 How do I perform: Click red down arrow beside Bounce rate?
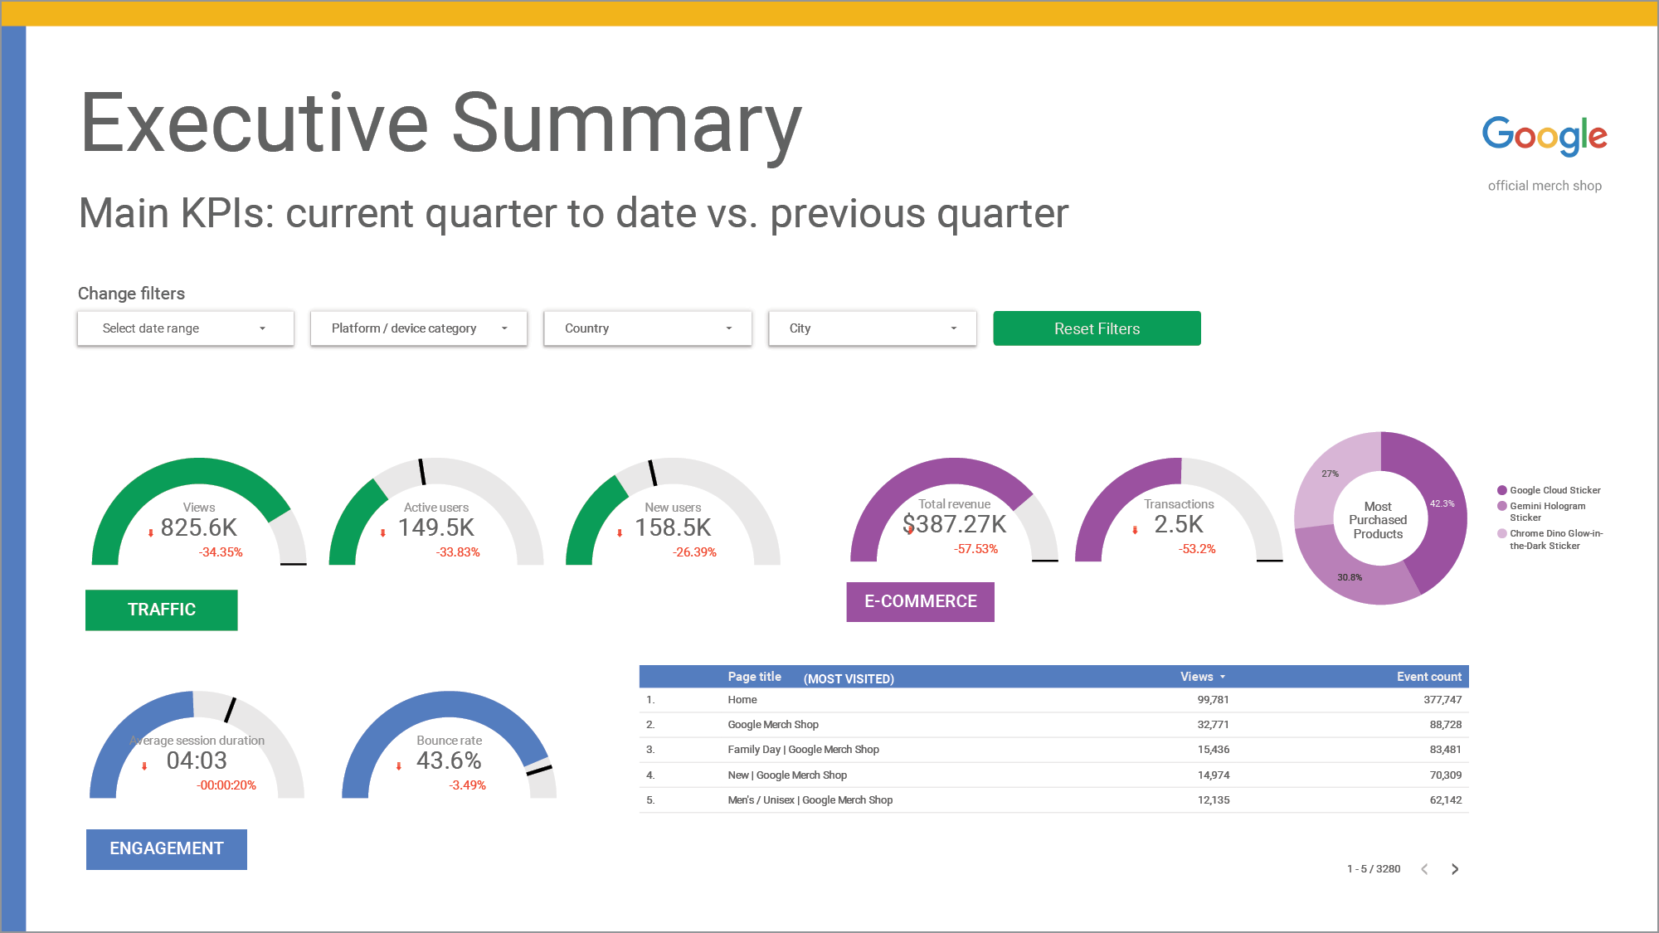[x=398, y=766]
